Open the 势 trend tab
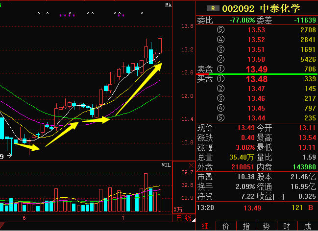The image size is (318, 231). (x=267, y=226)
